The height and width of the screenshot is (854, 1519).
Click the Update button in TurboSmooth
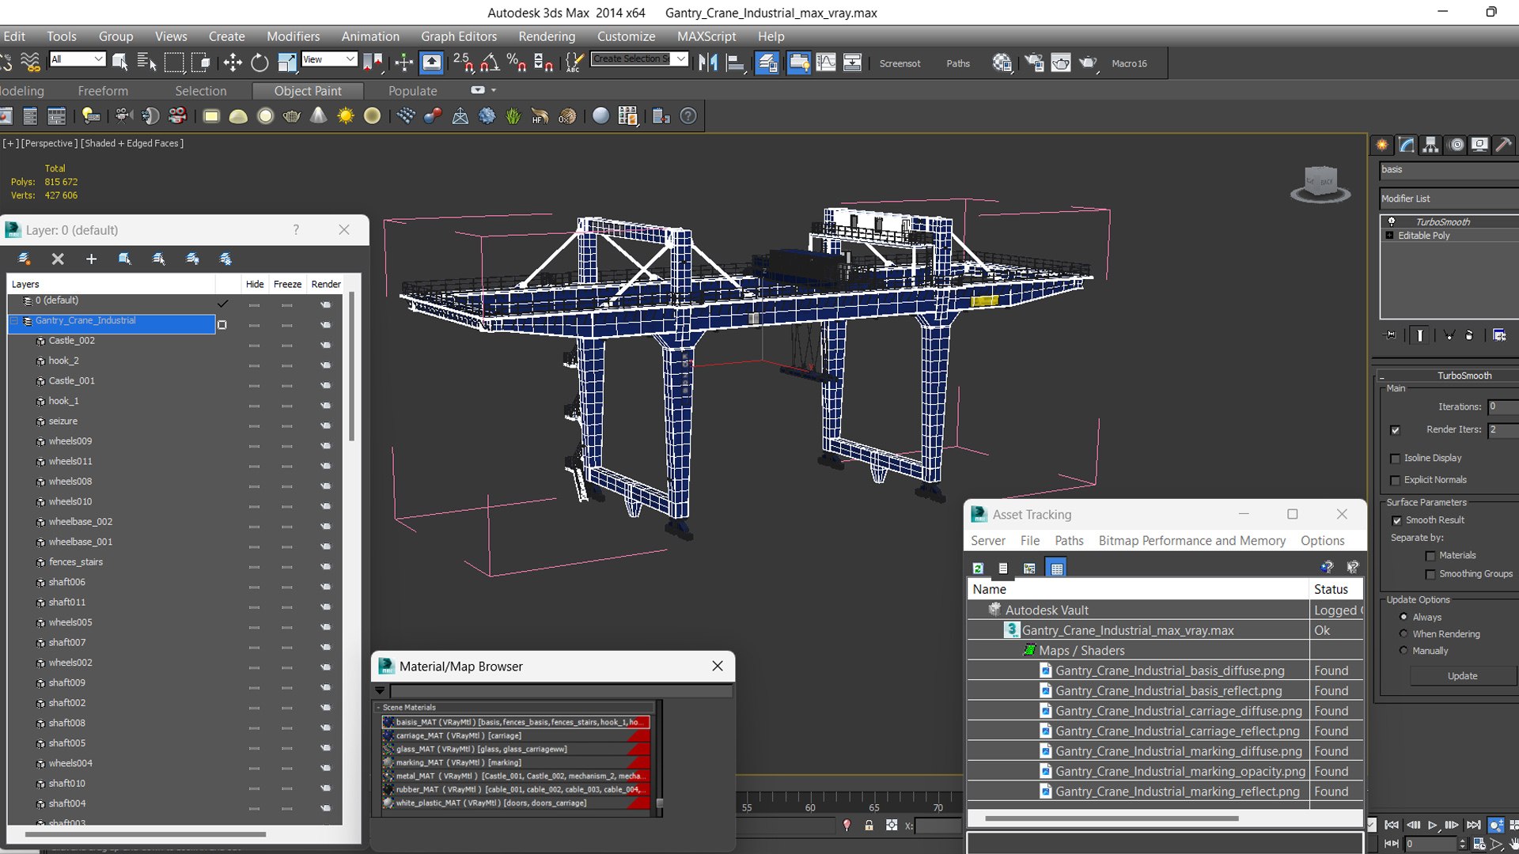click(x=1462, y=676)
